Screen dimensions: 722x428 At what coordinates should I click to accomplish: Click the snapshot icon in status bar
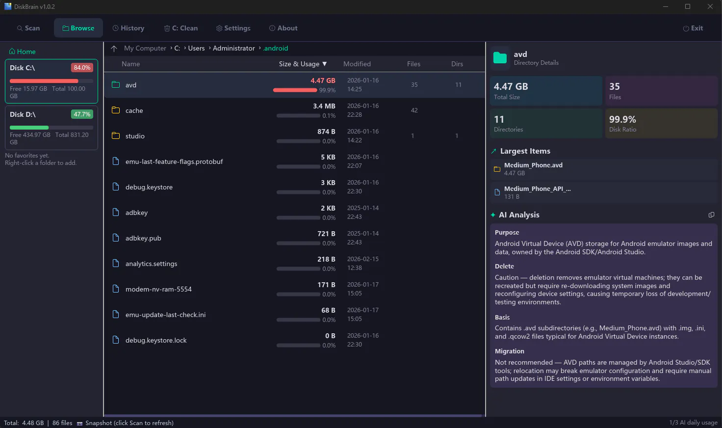tap(79, 423)
